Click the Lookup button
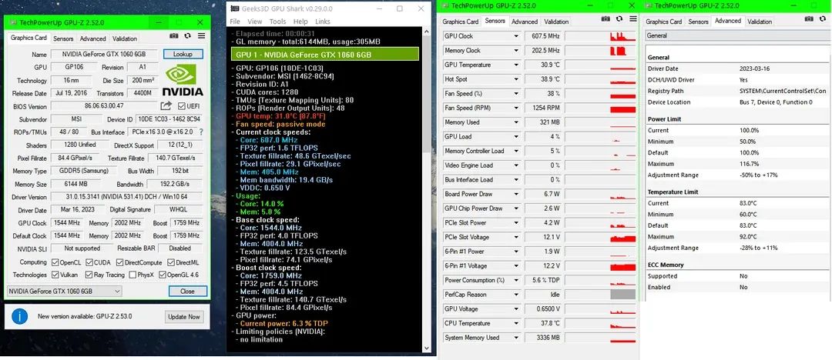 point(182,54)
